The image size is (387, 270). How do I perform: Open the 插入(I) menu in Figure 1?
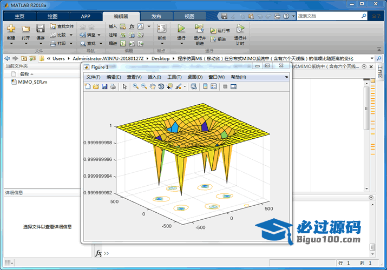pos(154,77)
